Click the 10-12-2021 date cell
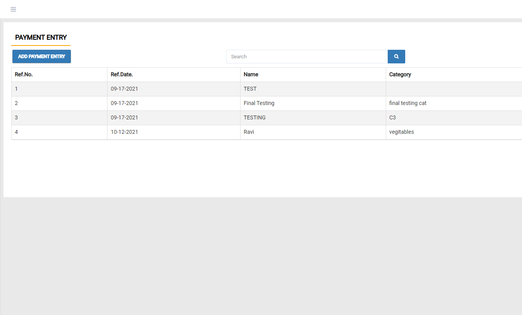Screen dimensions: 522x315 (124, 132)
